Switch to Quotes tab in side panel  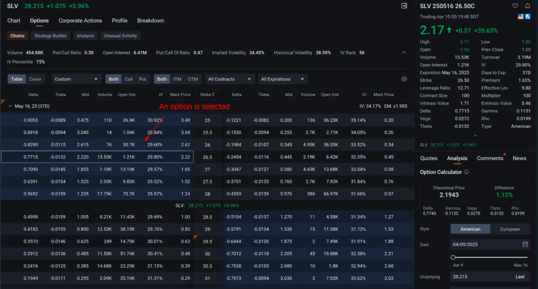pos(429,158)
